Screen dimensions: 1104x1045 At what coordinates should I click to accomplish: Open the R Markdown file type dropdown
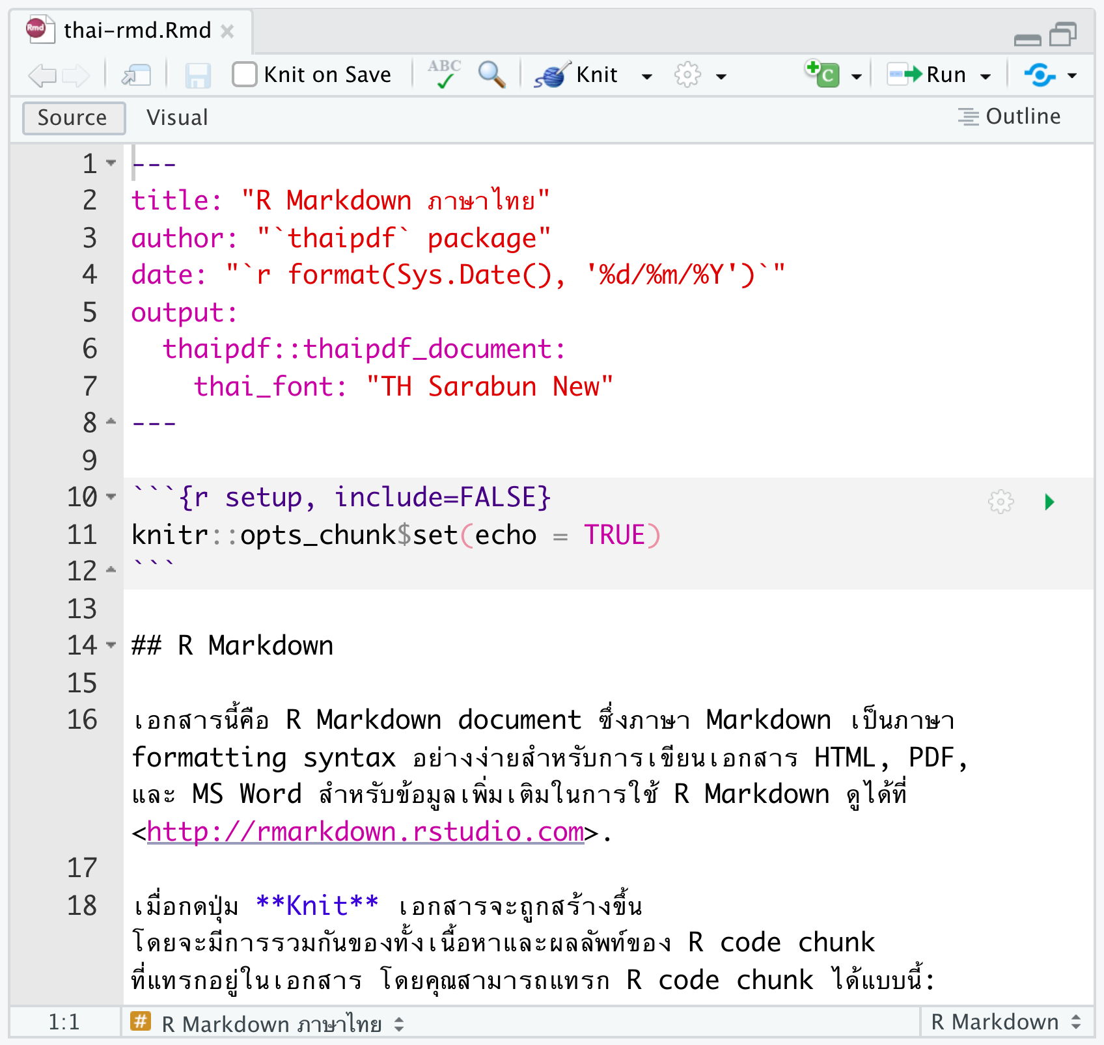tap(1006, 1022)
